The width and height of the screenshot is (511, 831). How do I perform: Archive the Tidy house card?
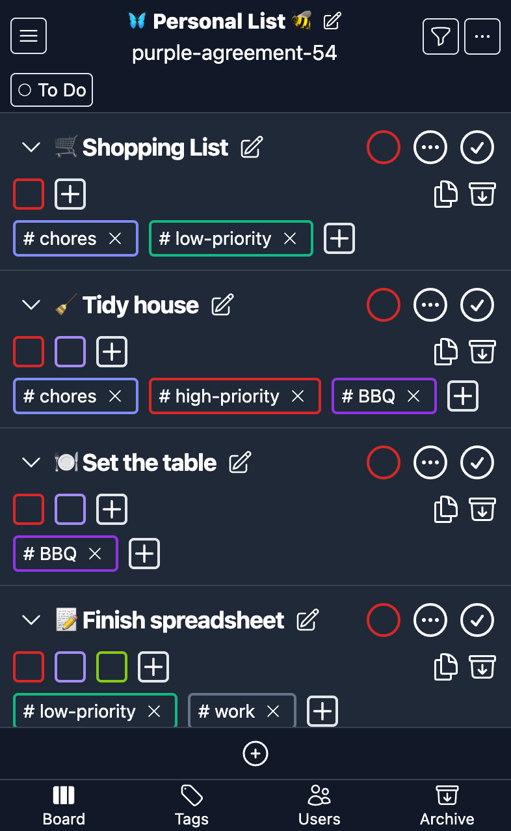[x=482, y=352]
